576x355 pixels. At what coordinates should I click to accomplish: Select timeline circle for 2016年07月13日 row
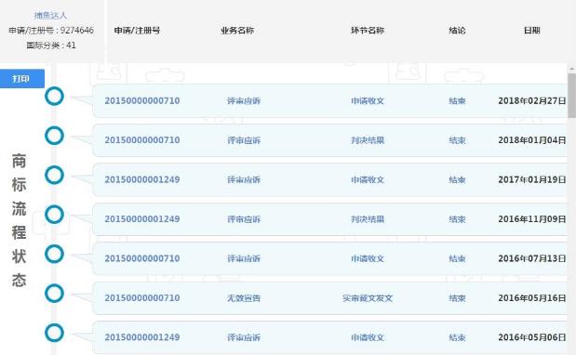click(54, 254)
